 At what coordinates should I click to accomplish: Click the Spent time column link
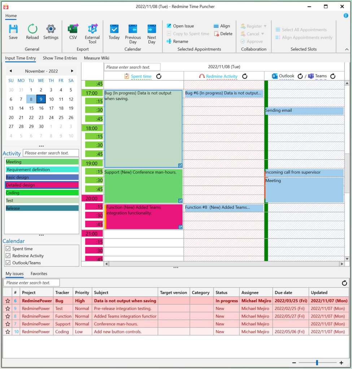141,76
